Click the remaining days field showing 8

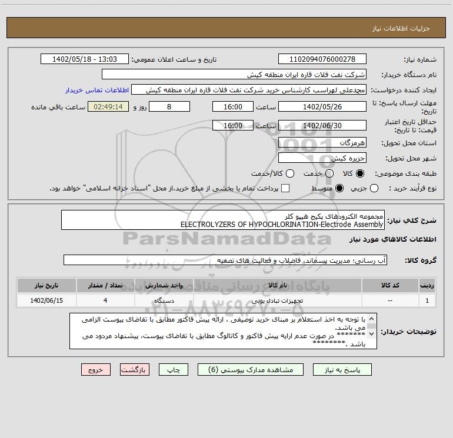point(169,106)
